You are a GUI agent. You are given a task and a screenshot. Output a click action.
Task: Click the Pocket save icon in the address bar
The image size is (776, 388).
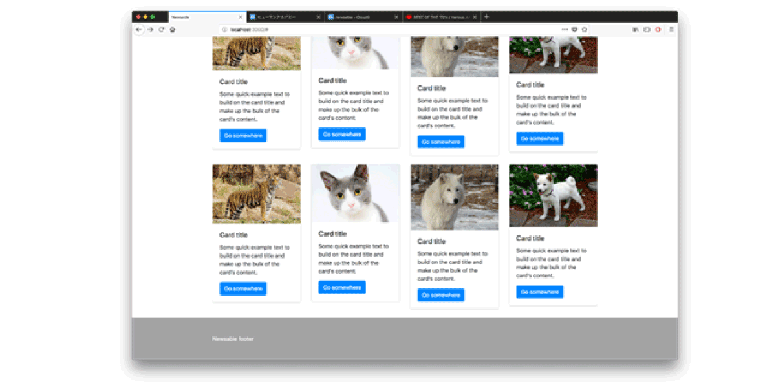point(575,30)
